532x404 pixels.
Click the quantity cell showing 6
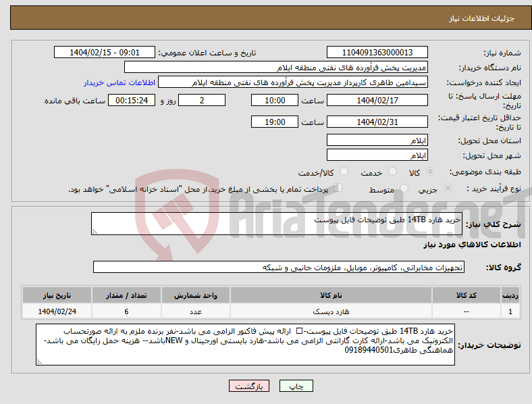coord(126,311)
